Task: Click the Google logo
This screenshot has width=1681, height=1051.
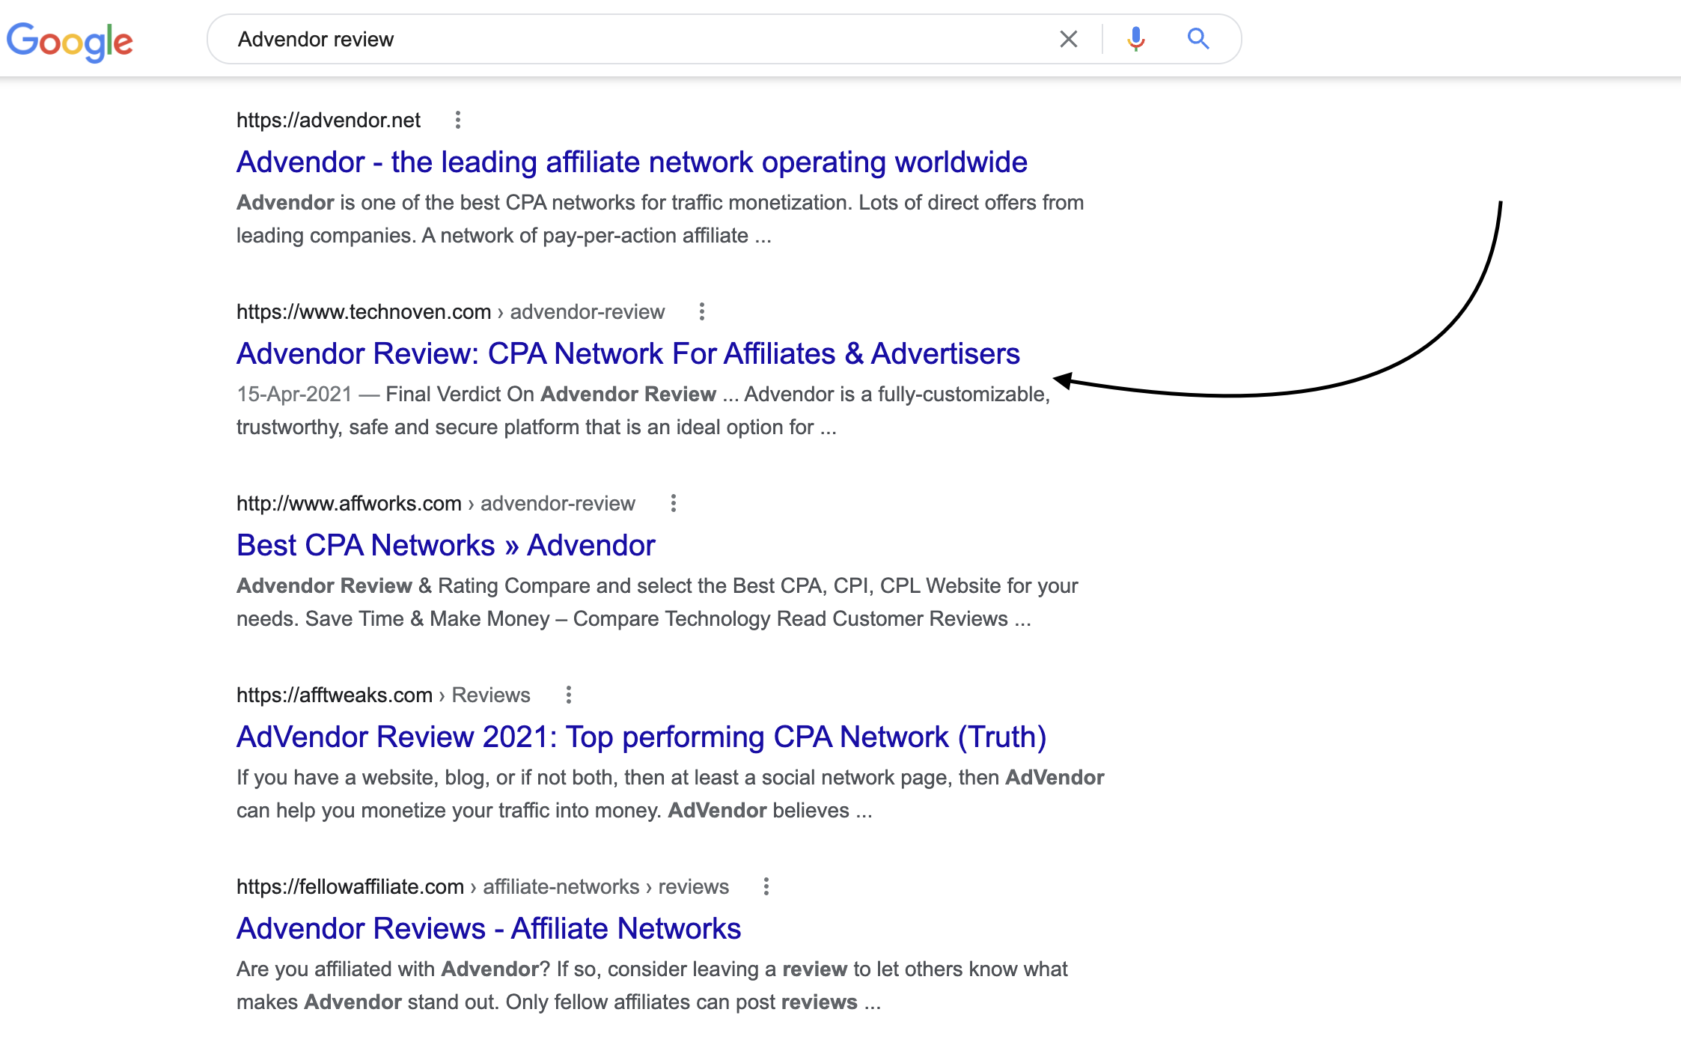Action: [70, 40]
